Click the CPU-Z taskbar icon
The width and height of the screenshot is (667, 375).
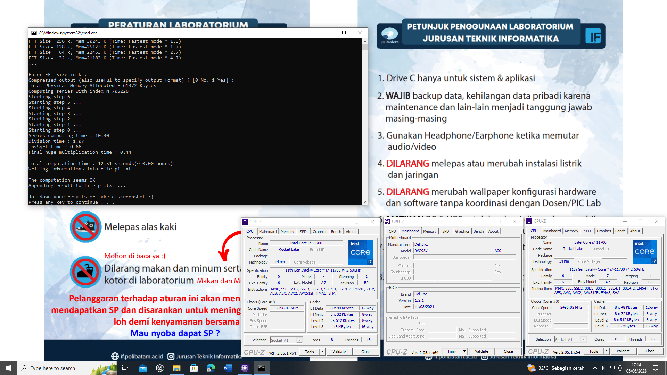point(245,368)
